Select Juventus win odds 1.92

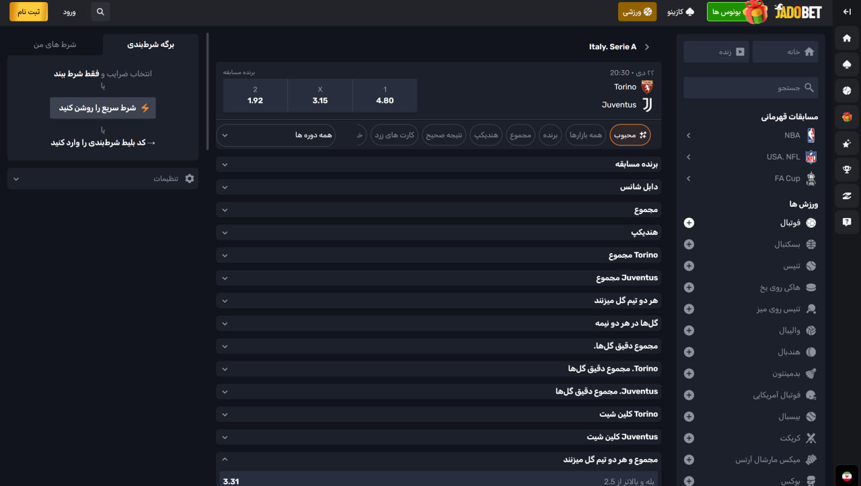(255, 96)
